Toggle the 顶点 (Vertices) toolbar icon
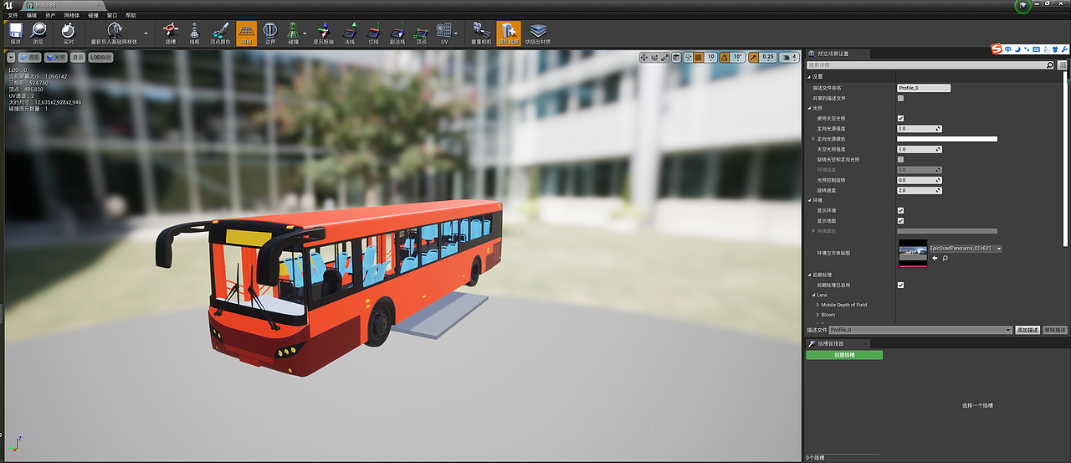Viewport: 1071px width, 463px height. (421, 33)
